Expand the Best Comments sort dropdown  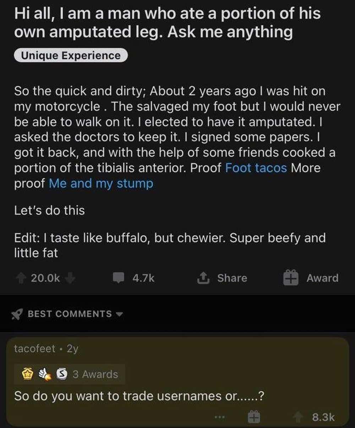click(119, 314)
